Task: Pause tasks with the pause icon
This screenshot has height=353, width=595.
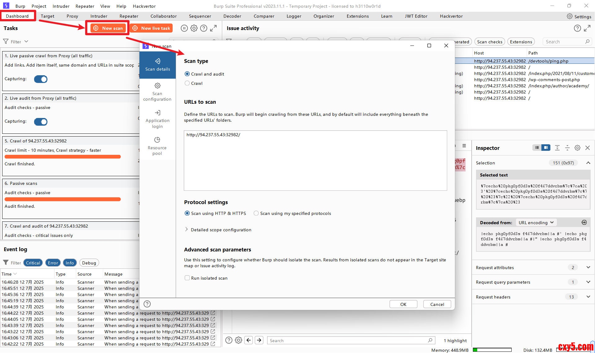Action: (x=184, y=28)
